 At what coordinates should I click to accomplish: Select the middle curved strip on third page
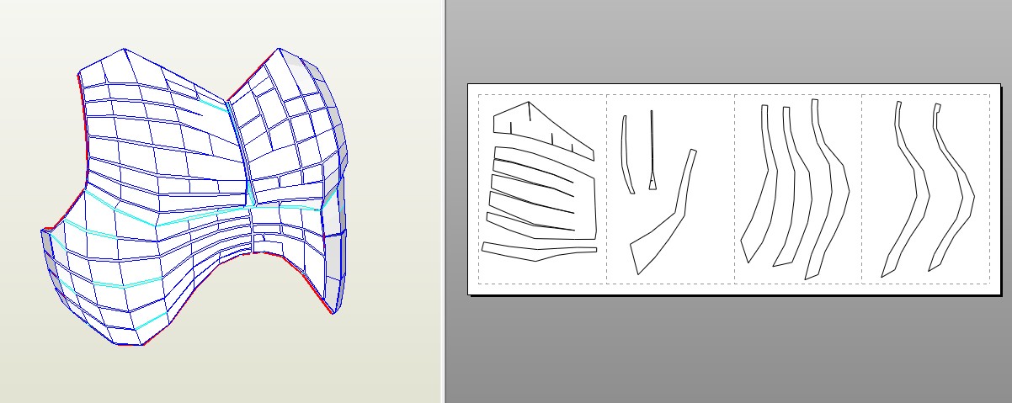point(792,187)
